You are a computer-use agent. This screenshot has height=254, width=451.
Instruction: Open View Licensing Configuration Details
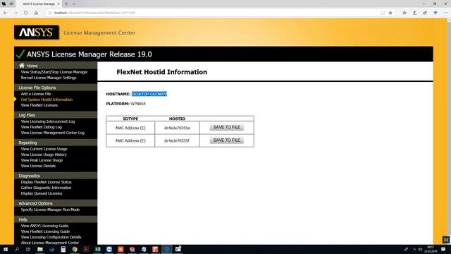pyautogui.click(x=51, y=237)
